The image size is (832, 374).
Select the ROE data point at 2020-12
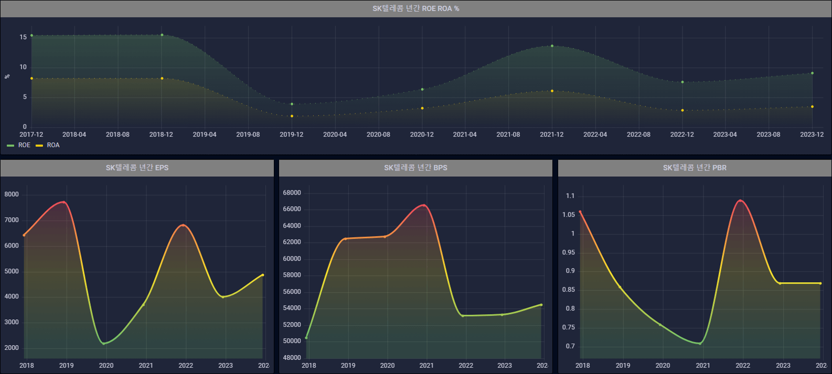(x=422, y=89)
